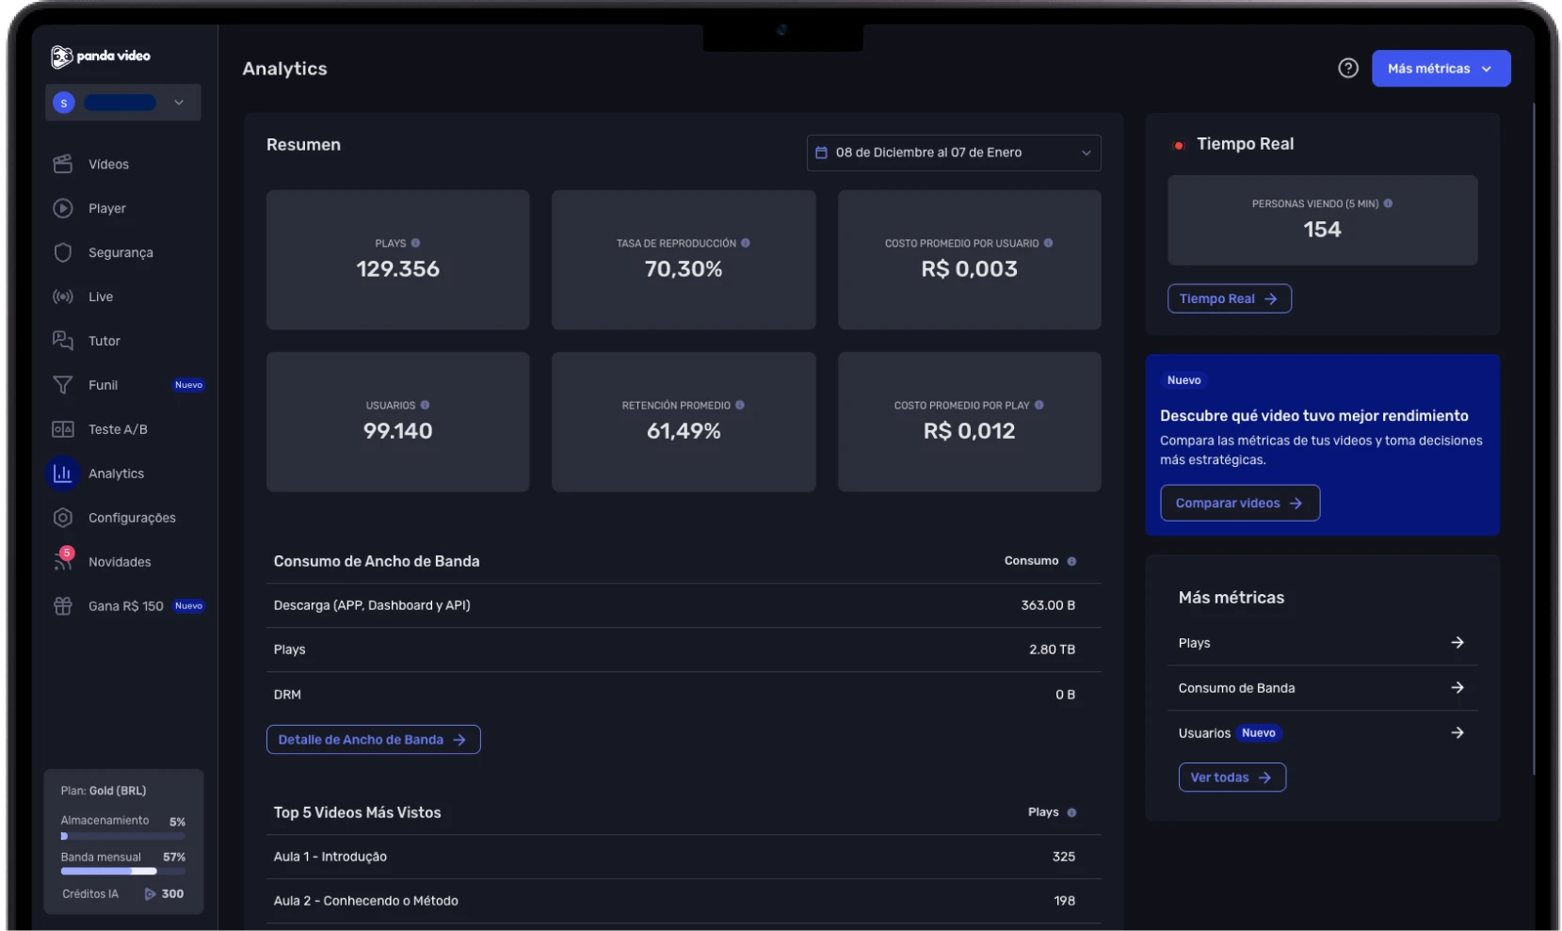Click the Segurança shield icon

[63, 252]
